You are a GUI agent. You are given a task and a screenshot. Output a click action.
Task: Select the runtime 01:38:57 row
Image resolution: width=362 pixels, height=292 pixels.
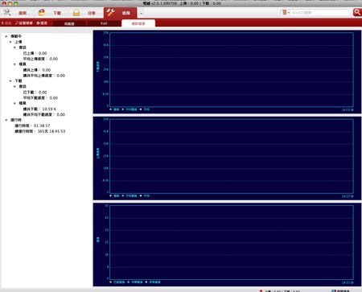(32, 125)
